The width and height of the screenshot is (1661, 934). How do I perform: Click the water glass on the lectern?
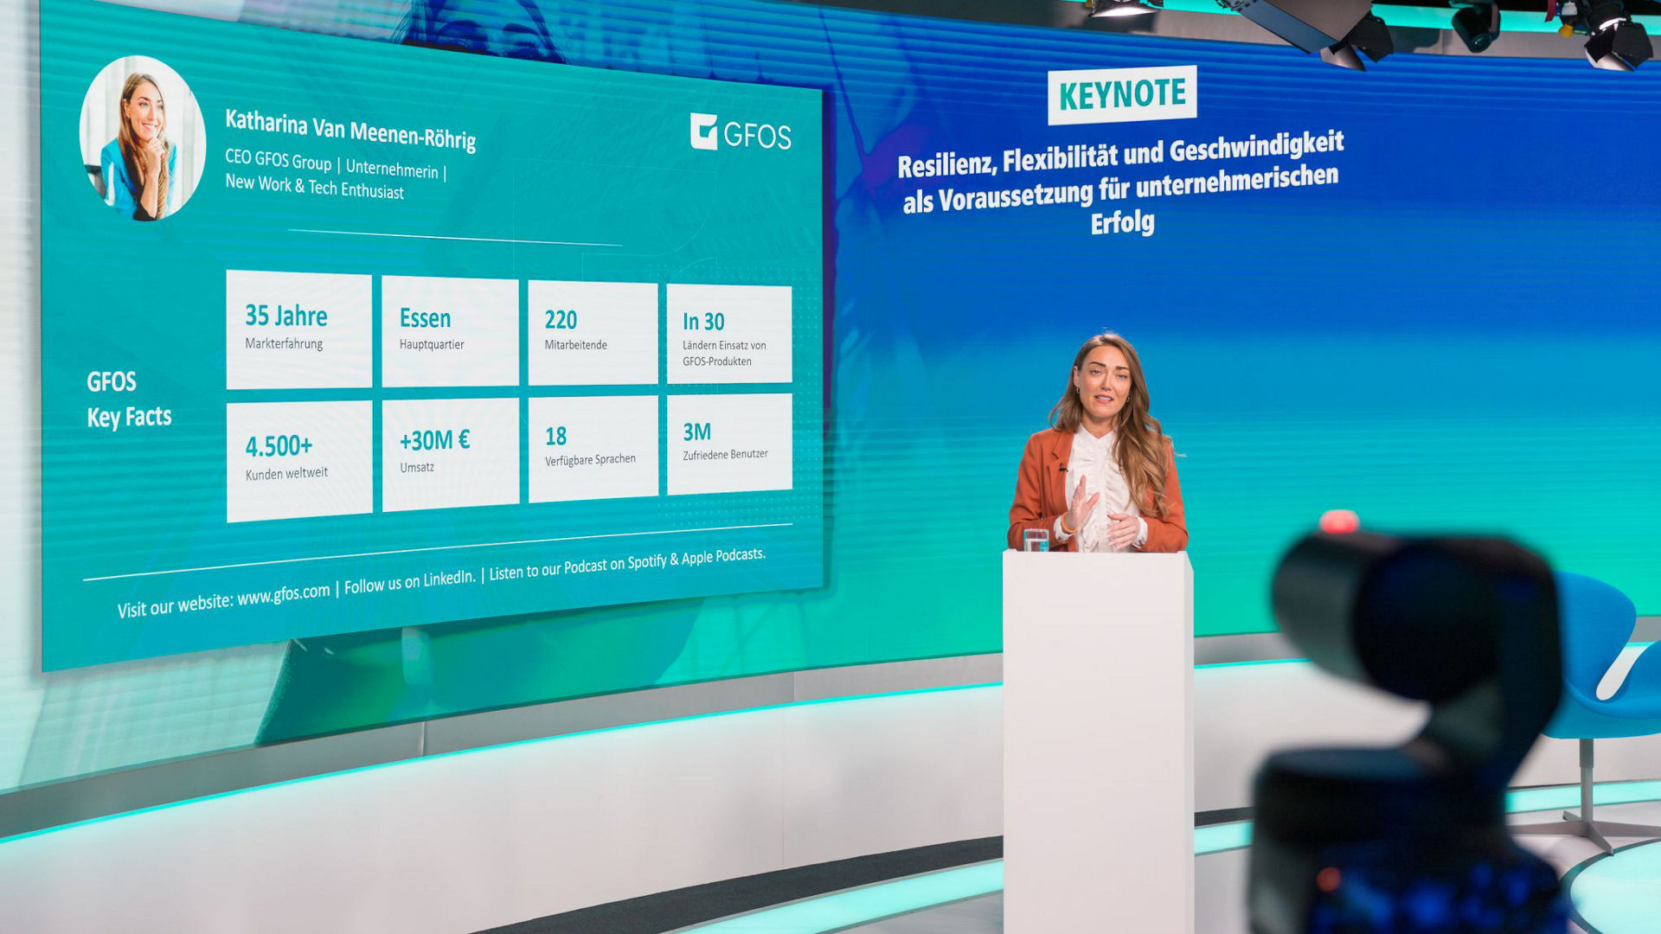(x=1036, y=540)
